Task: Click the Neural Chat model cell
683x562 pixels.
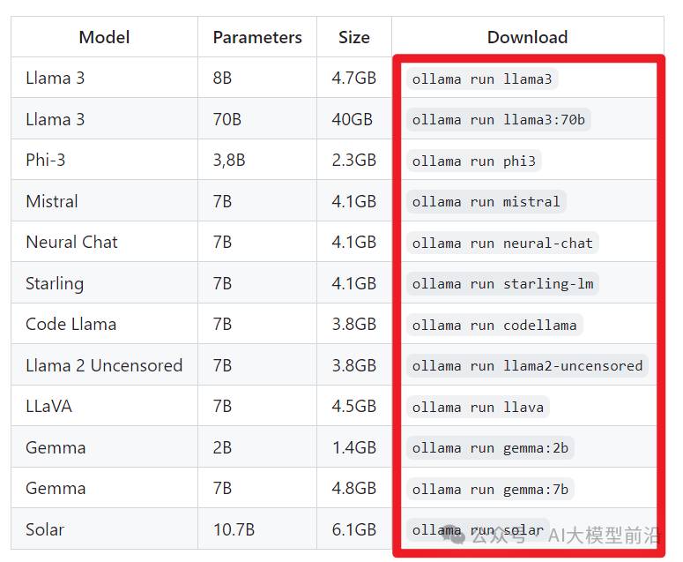Action: click(x=71, y=242)
